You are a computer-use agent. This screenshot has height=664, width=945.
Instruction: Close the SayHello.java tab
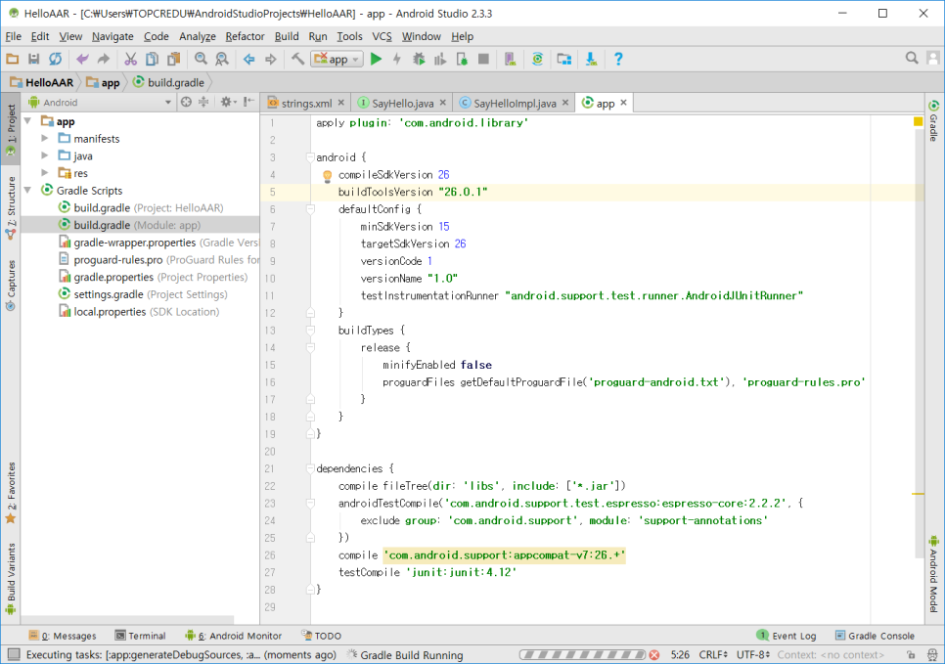[443, 103]
